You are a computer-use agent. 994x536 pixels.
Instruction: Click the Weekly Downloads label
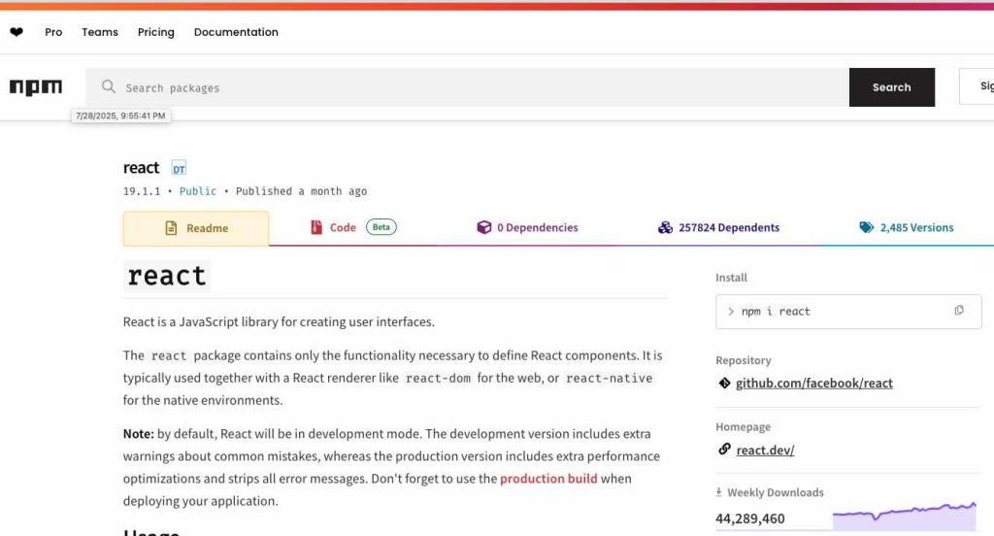click(x=776, y=492)
